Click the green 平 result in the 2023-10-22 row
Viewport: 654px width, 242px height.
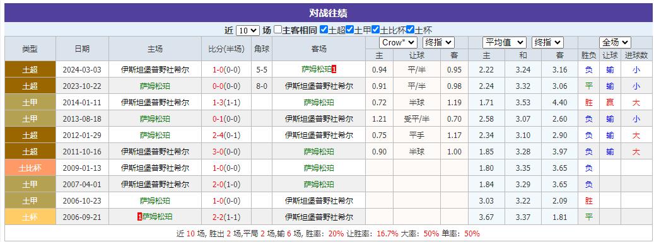pyautogui.click(x=589, y=86)
